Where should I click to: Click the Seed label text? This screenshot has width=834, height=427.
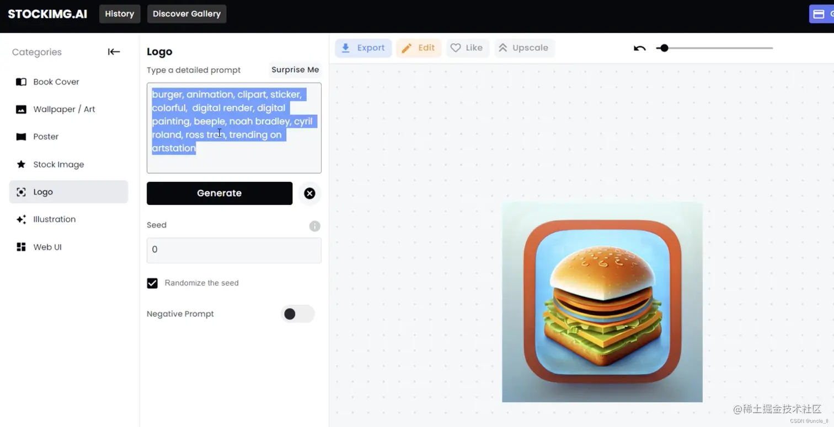157,225
